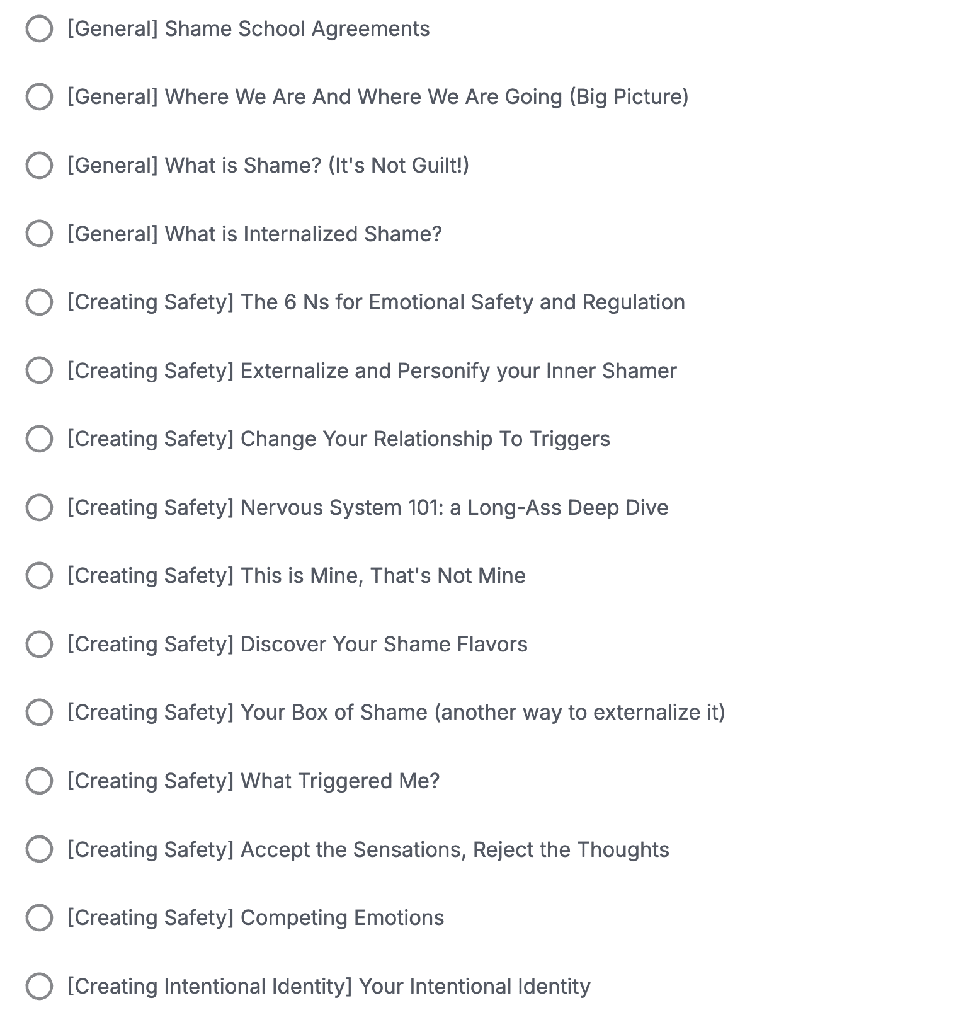Check the 6 Ns for Emotional Safety circle
956x1027 pixels.
click(x=39, y=302)
